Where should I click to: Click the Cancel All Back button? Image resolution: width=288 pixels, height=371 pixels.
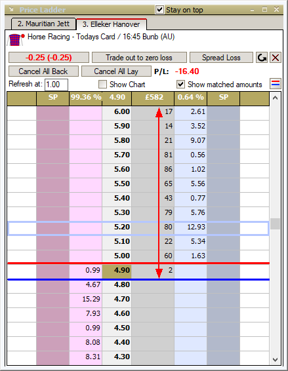(x=43, y=71)
